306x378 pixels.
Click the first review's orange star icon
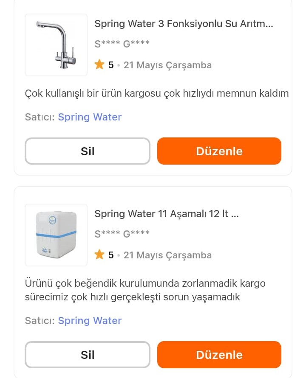99,64
